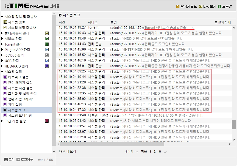Expand the USB 관리 tree node
The image size is (237, 166).
click(x=2, y=61)
